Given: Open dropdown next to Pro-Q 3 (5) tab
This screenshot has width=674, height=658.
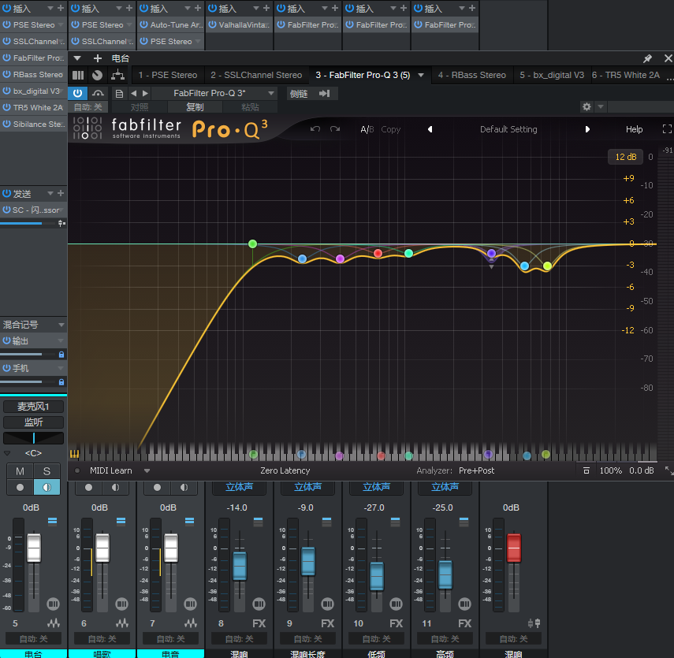Looking at the screenshot, I should (421, 75).
